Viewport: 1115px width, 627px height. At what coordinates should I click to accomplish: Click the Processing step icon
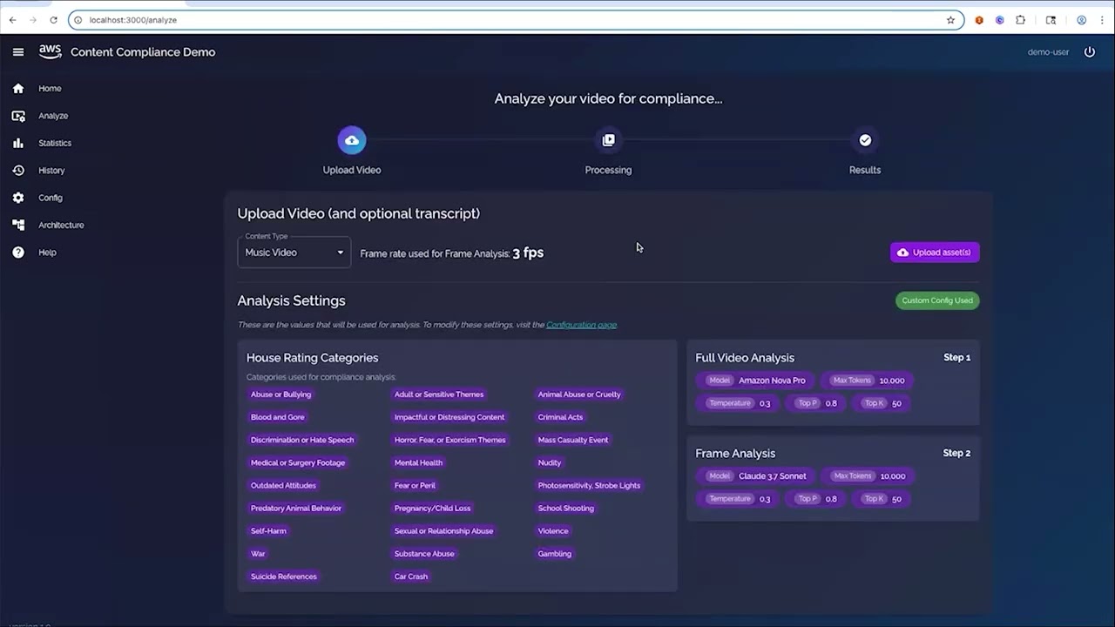(x=608, y=140)
